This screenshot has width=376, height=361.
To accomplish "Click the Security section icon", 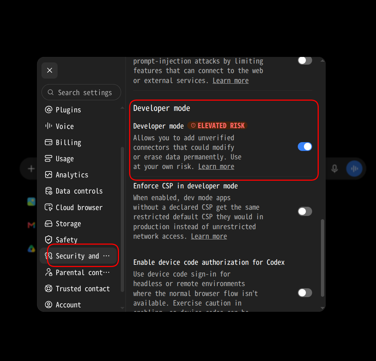I will tap(48, 256).
